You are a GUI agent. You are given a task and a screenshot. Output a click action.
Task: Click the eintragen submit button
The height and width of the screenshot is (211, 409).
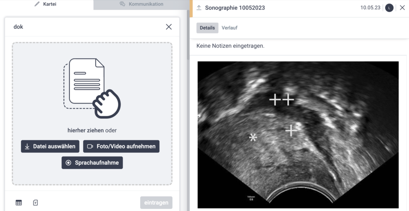156,202
